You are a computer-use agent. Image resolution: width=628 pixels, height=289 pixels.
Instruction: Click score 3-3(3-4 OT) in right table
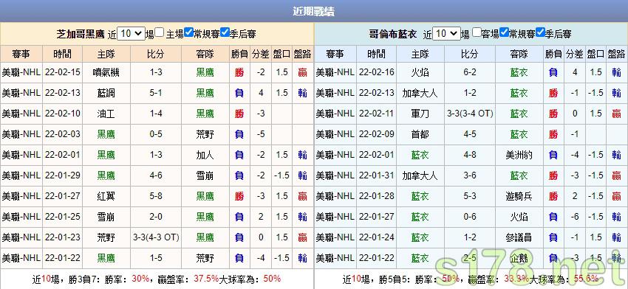(470, 114)
